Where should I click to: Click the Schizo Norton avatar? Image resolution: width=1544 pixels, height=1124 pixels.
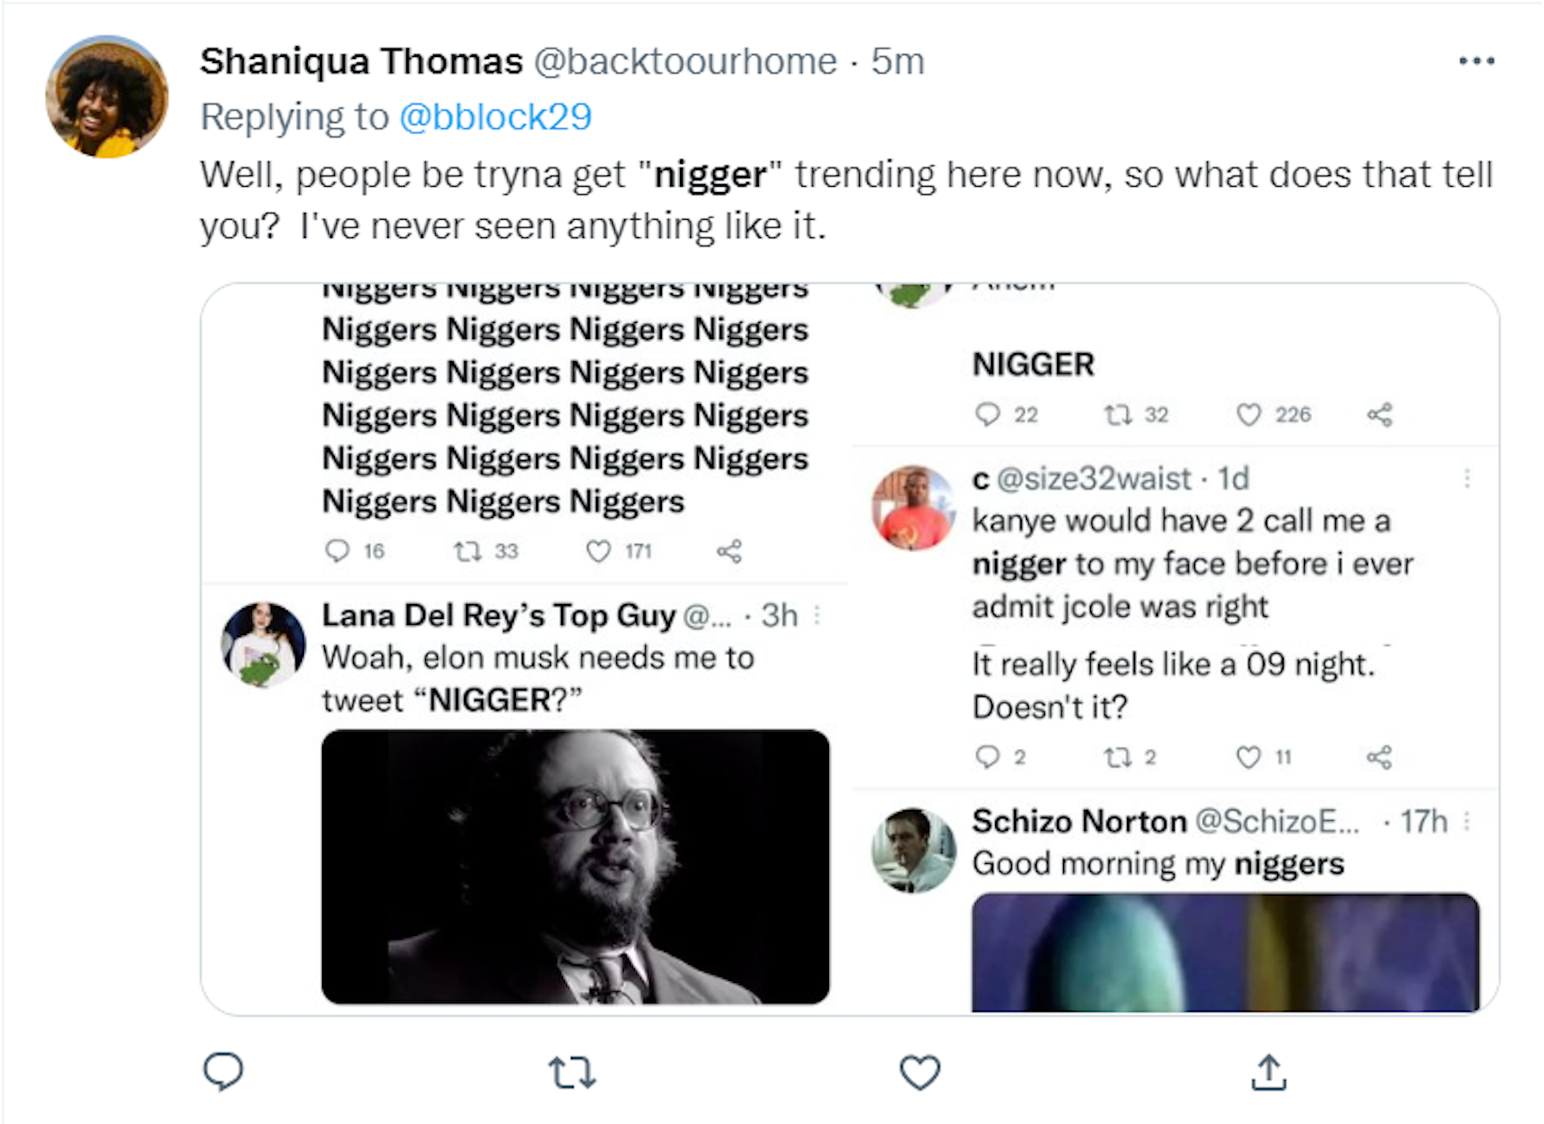(x=913, y=850)
